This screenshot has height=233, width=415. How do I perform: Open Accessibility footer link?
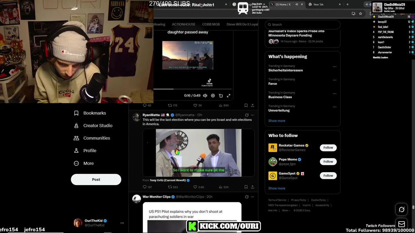(x=322, y=205)
